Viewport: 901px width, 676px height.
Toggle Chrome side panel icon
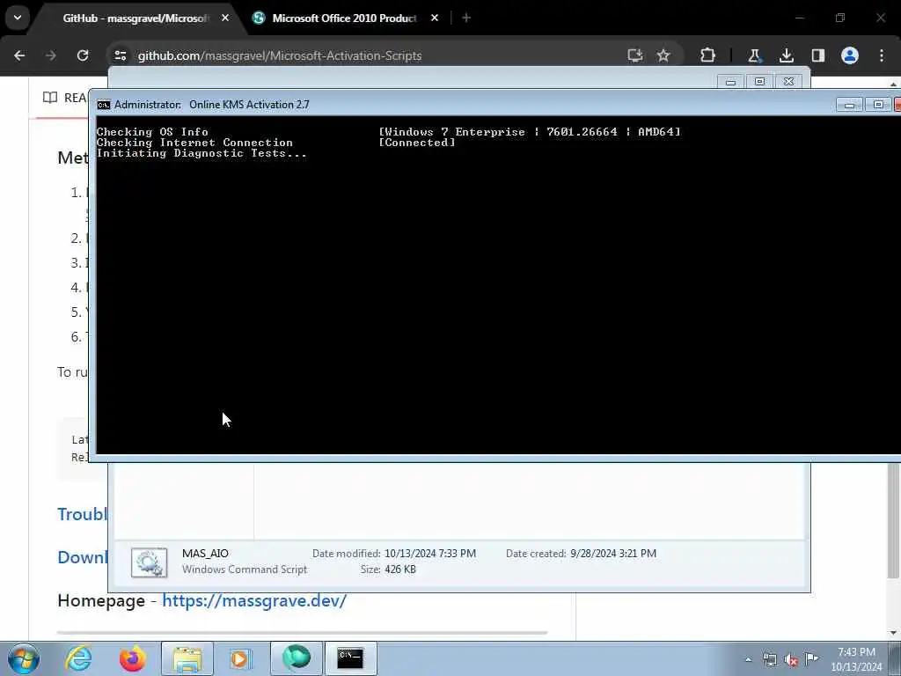(818, 55)
